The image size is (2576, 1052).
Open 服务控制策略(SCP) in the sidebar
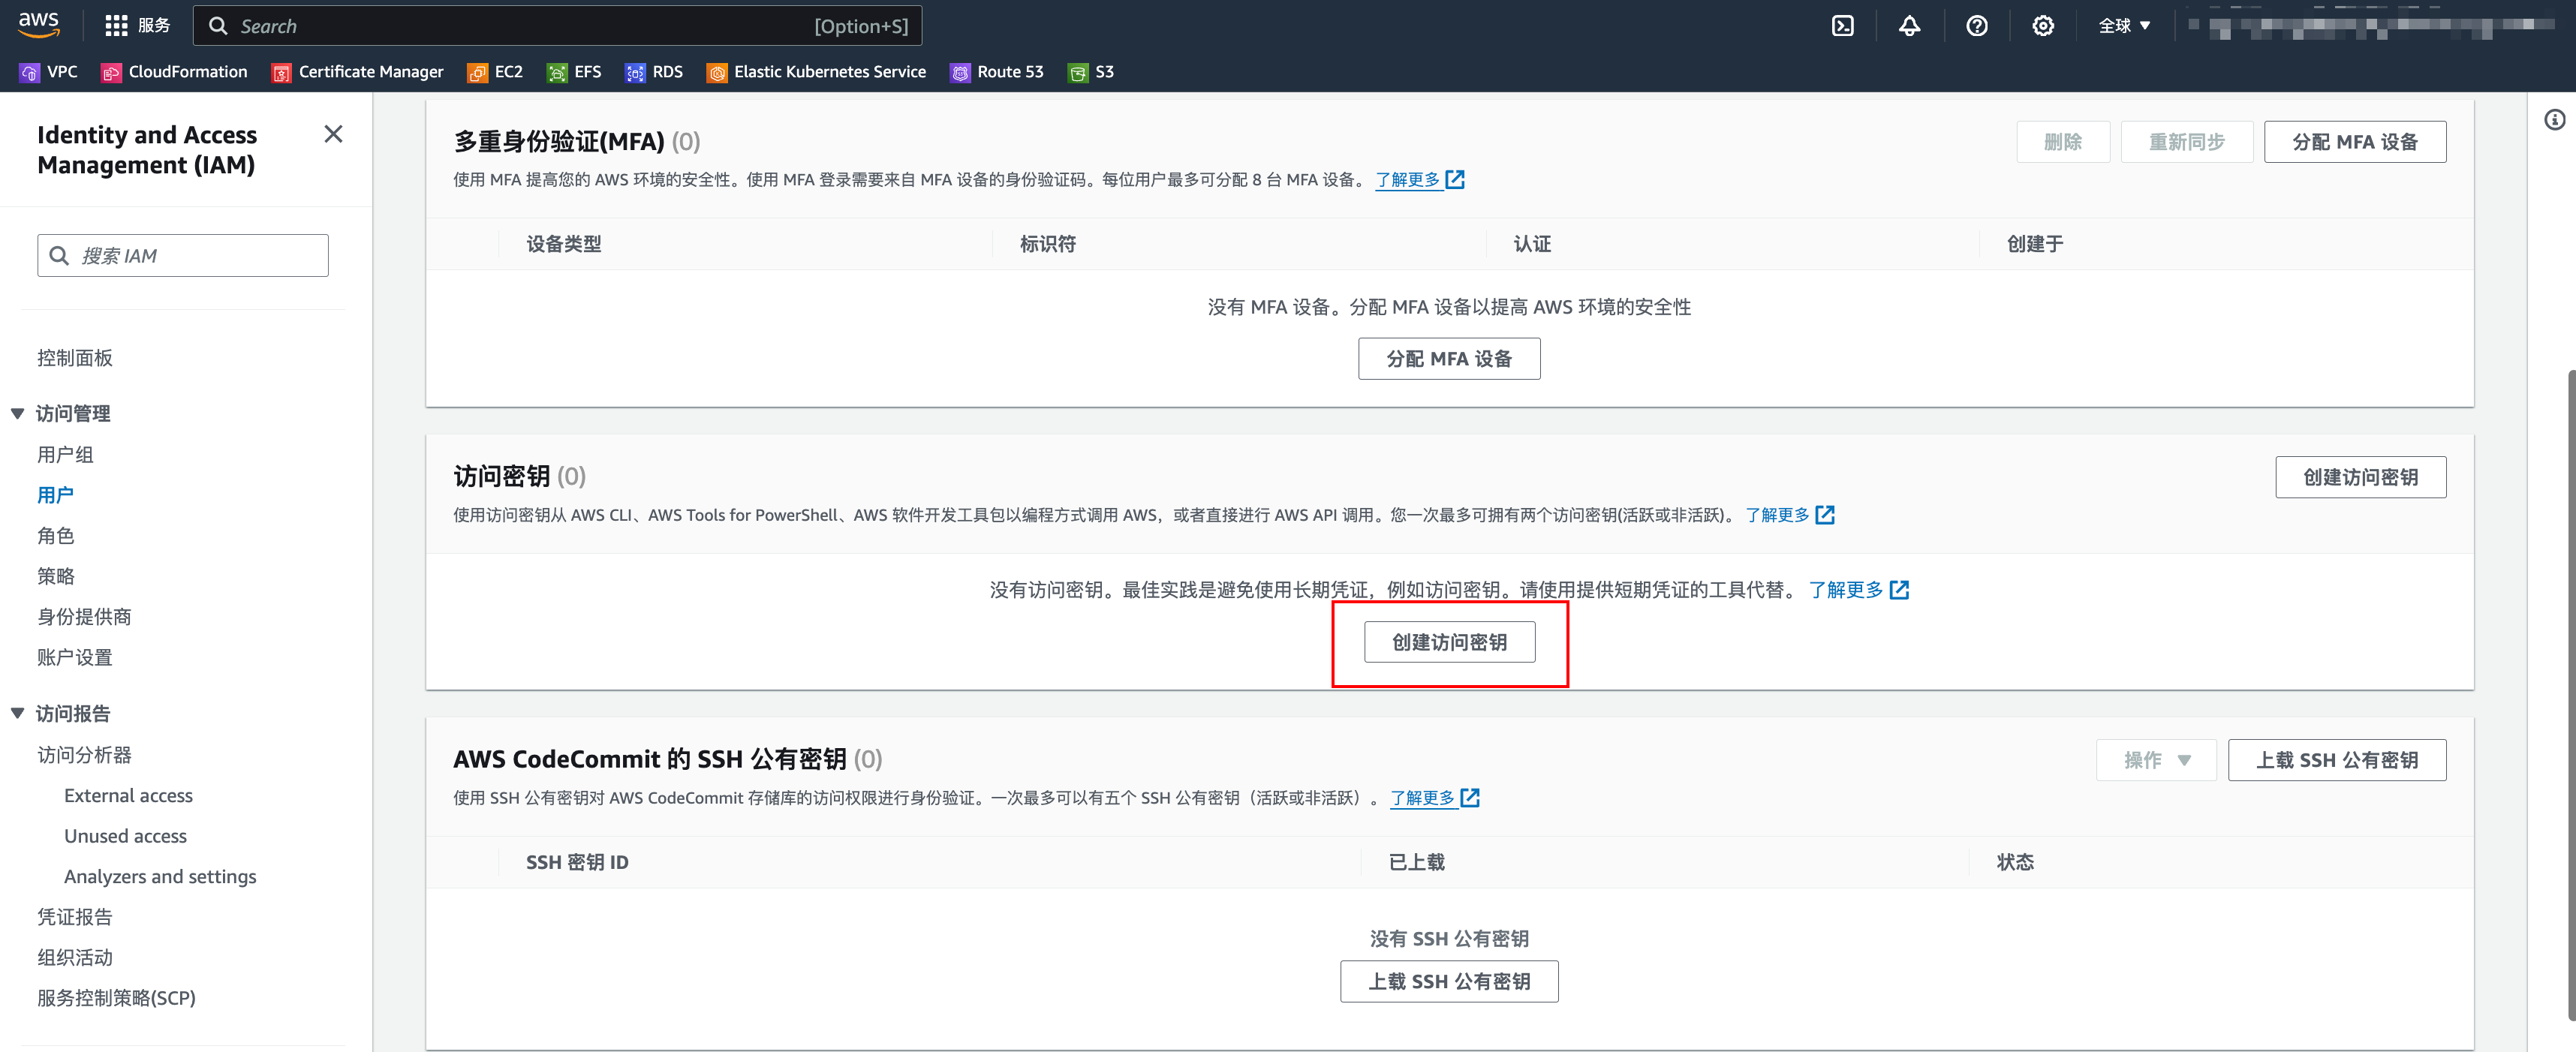[x=116, y=998]
